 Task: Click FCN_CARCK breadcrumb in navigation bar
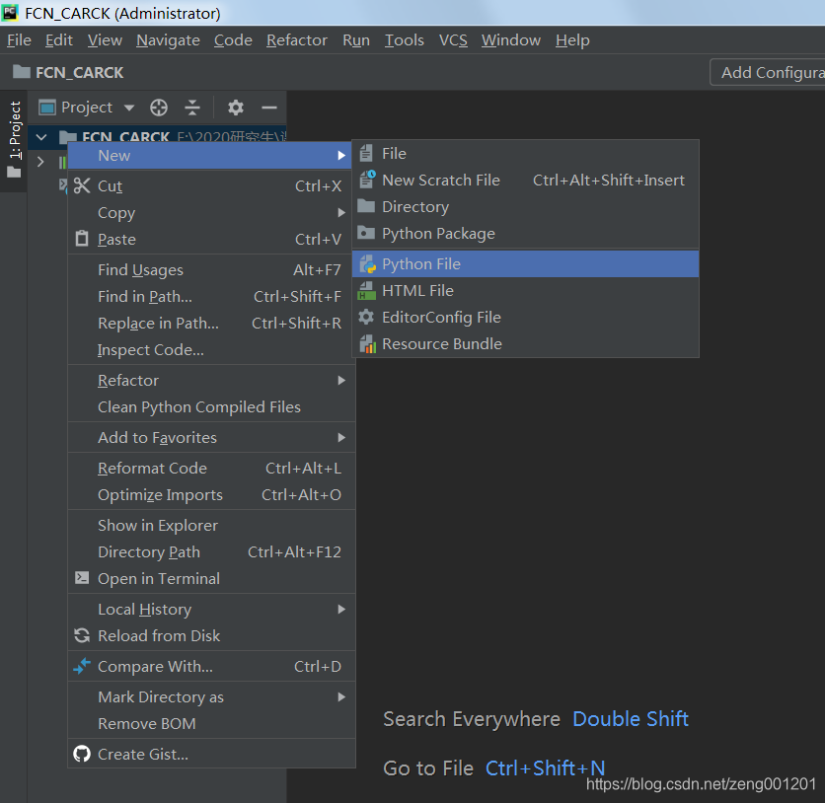click(80, 72)
